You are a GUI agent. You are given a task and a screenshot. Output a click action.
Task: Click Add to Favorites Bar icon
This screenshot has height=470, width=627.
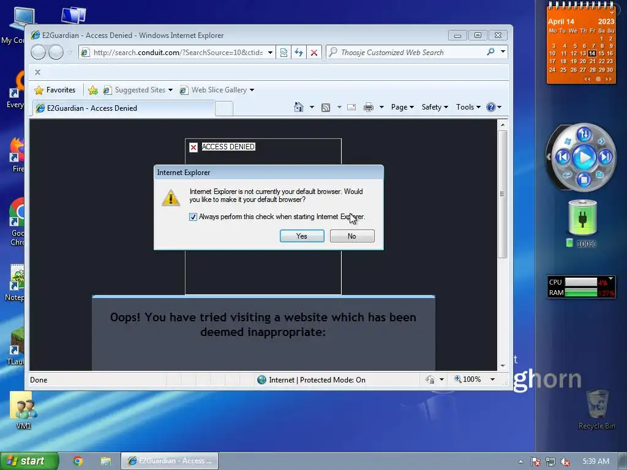pyautogui.click(x=93, y=91)
